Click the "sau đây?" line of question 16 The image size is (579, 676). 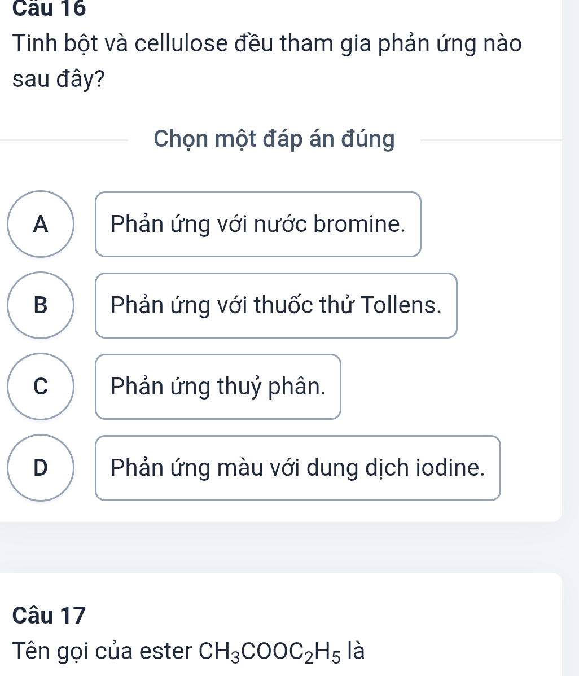tap(59, 80)
